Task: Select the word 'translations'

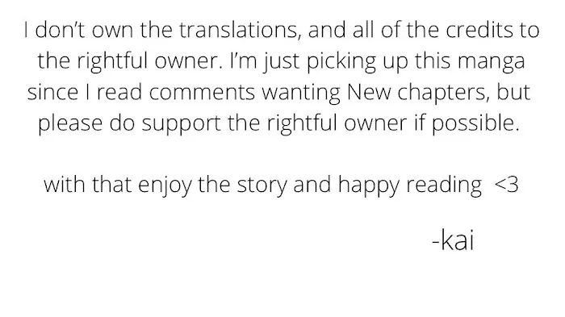Action: click(x=240, y=30)
